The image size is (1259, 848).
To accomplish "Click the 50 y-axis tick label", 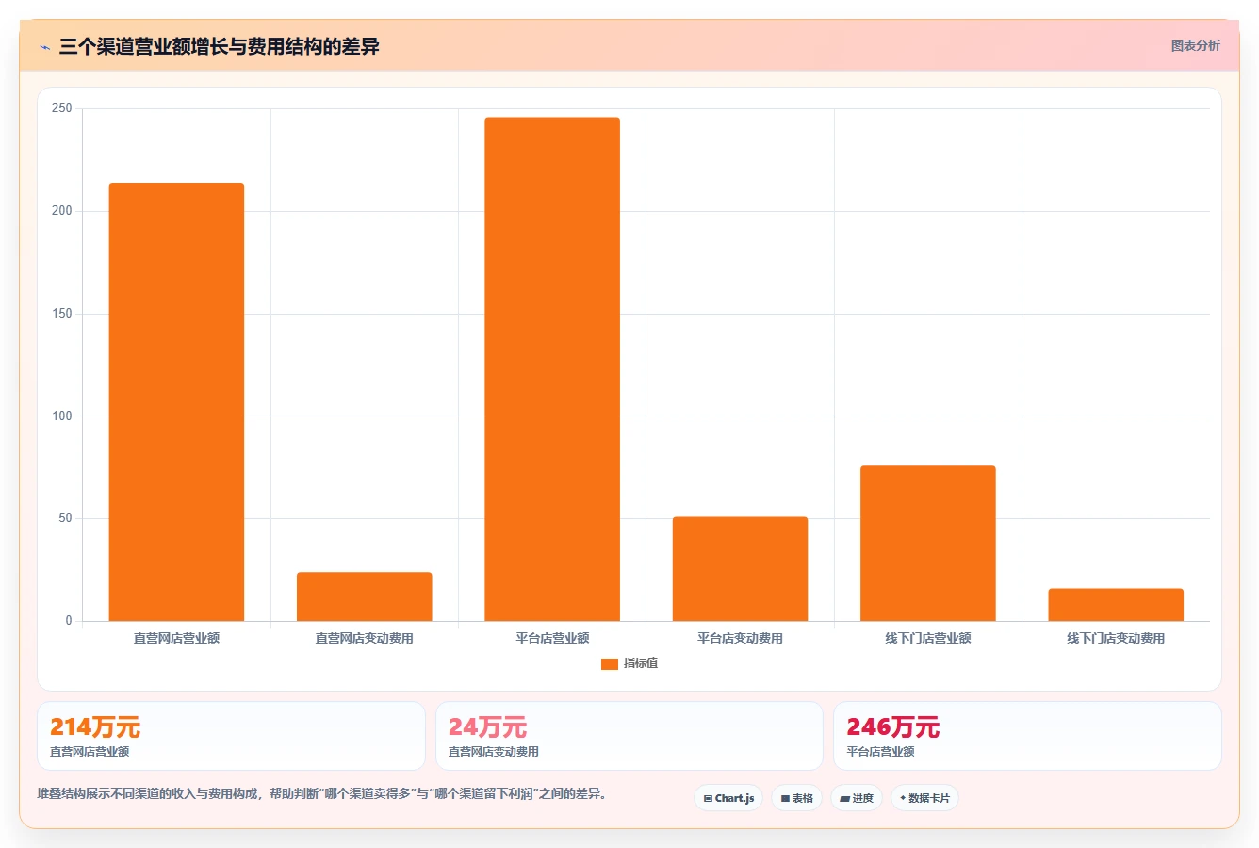I will (65, 518).
